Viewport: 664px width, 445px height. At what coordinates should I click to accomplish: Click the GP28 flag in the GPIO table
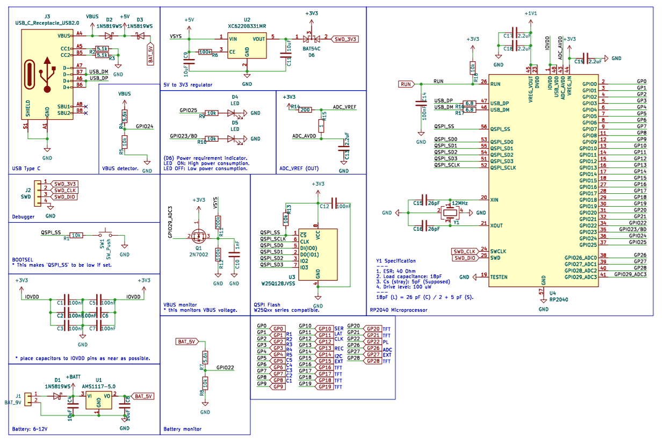pos(372,361)
